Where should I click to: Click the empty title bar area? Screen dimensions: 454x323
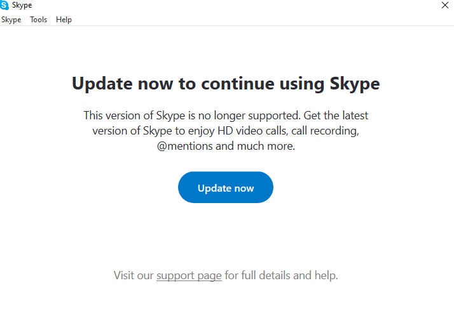(229, 5)
